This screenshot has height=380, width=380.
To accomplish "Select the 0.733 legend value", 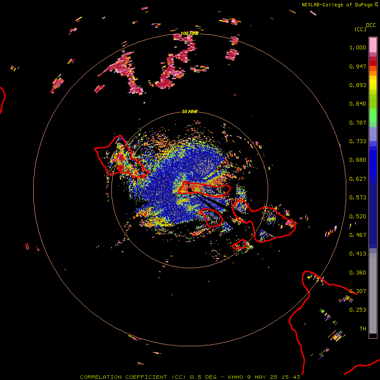I will point(358,141).
